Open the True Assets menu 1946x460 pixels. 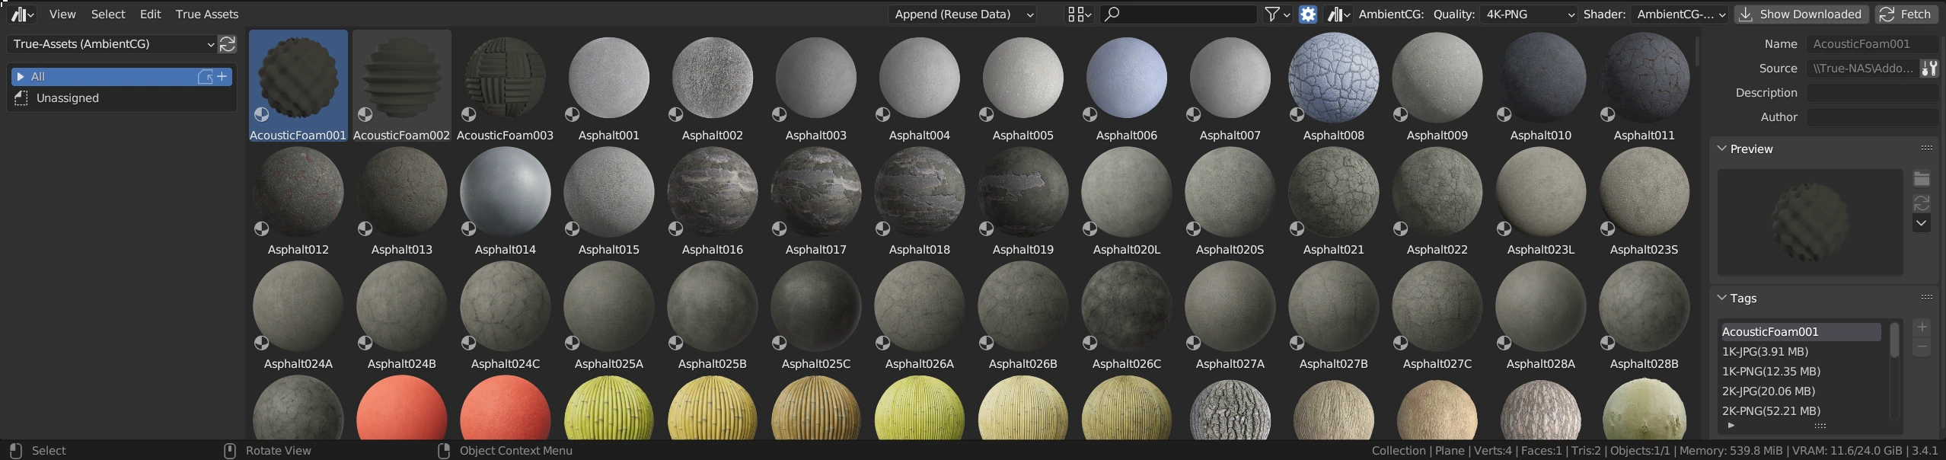point(206,14)
